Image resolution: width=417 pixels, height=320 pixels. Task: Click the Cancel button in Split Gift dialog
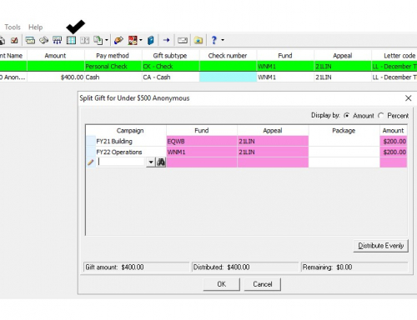pyautogui.click(x=263, y=284)
